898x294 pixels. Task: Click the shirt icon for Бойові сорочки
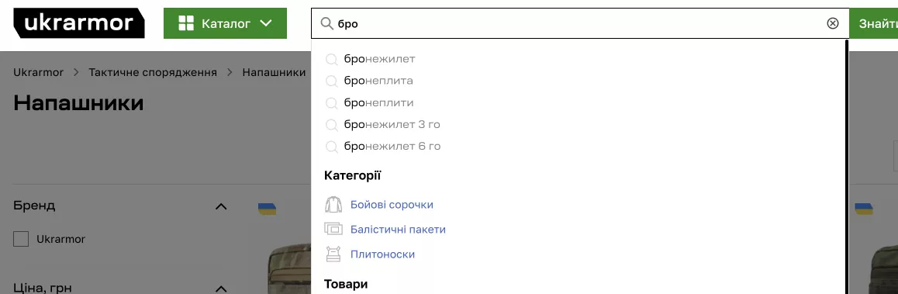[333, 205]
